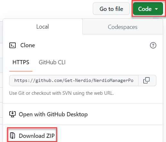Viewport: 166px width, 142px height.
Task: Click the terminal icon next to Clone
Action: pos(13,45)
